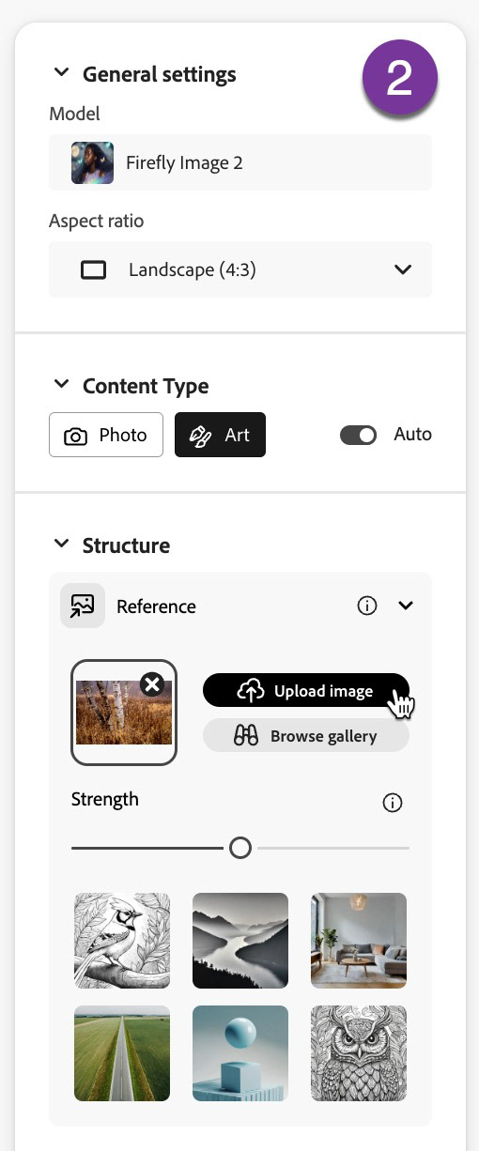Show the info tooltip beside Strength

pos(393,803)
